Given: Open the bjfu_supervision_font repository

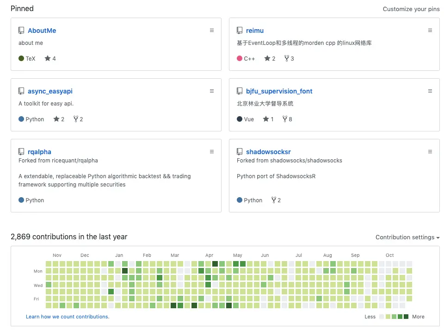Looking at the screenshot, I should pyautogui.click(x=279, y=91).
